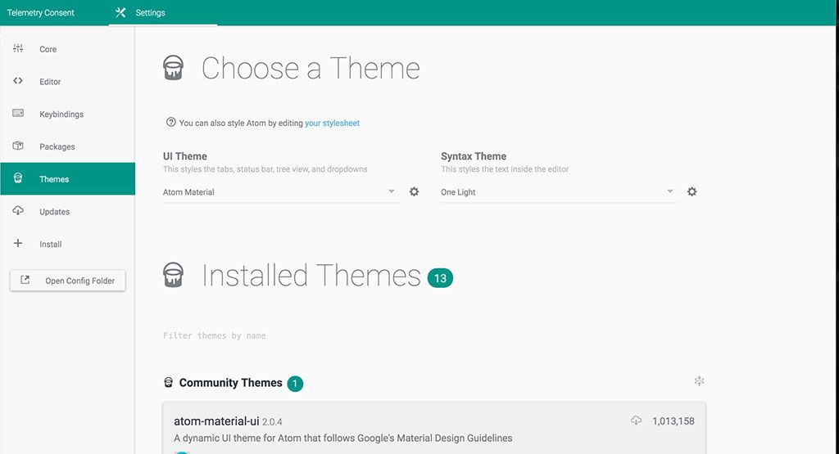Click the Community Themes 1 count badge

(295, 384)
